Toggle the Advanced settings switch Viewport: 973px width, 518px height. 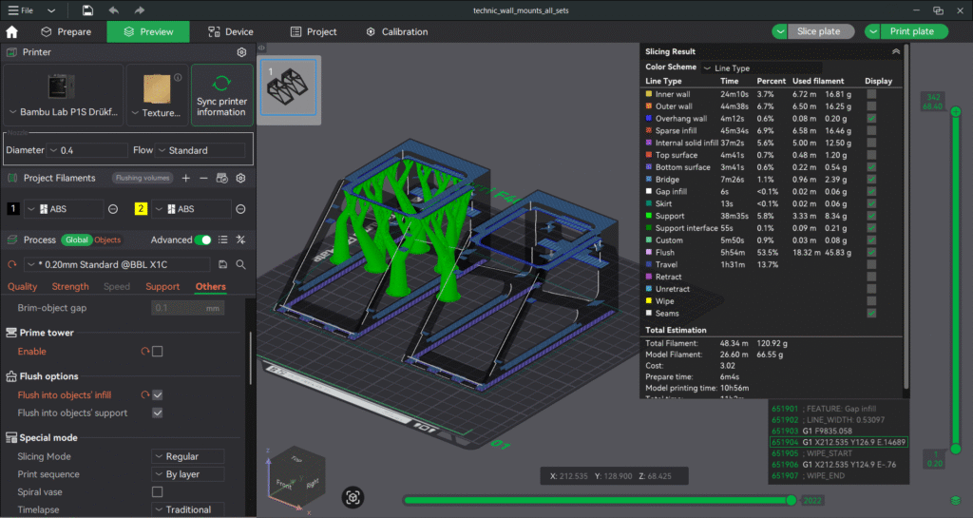point(203,240)
